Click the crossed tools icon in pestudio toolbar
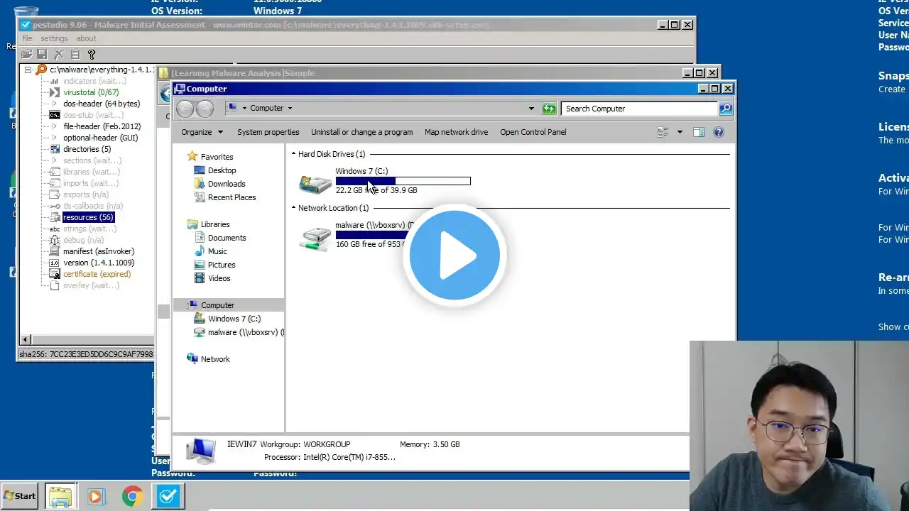 click(x=59, y=54)
